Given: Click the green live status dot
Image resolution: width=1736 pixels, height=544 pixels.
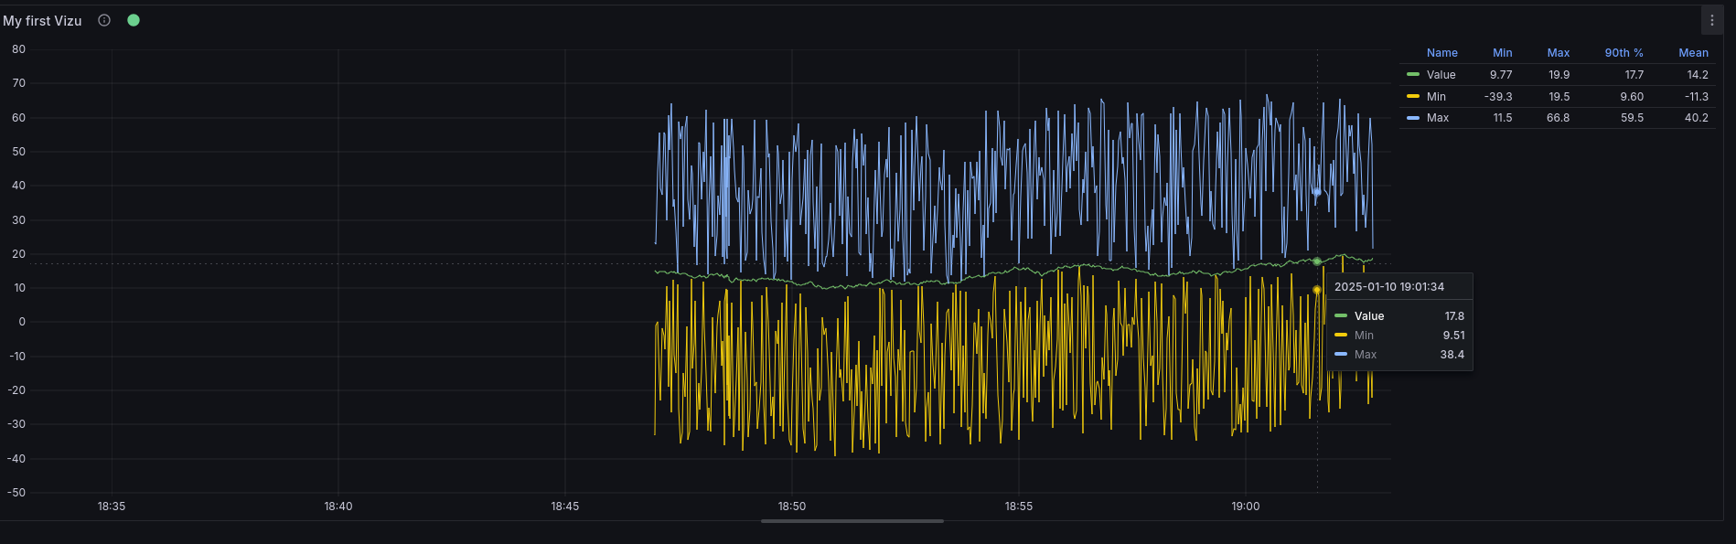Looking at the screenshot, I should click(134, 20).
